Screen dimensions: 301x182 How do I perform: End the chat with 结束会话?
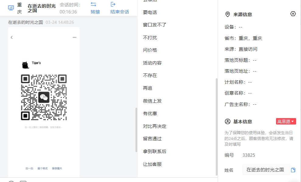click(120, 12)
